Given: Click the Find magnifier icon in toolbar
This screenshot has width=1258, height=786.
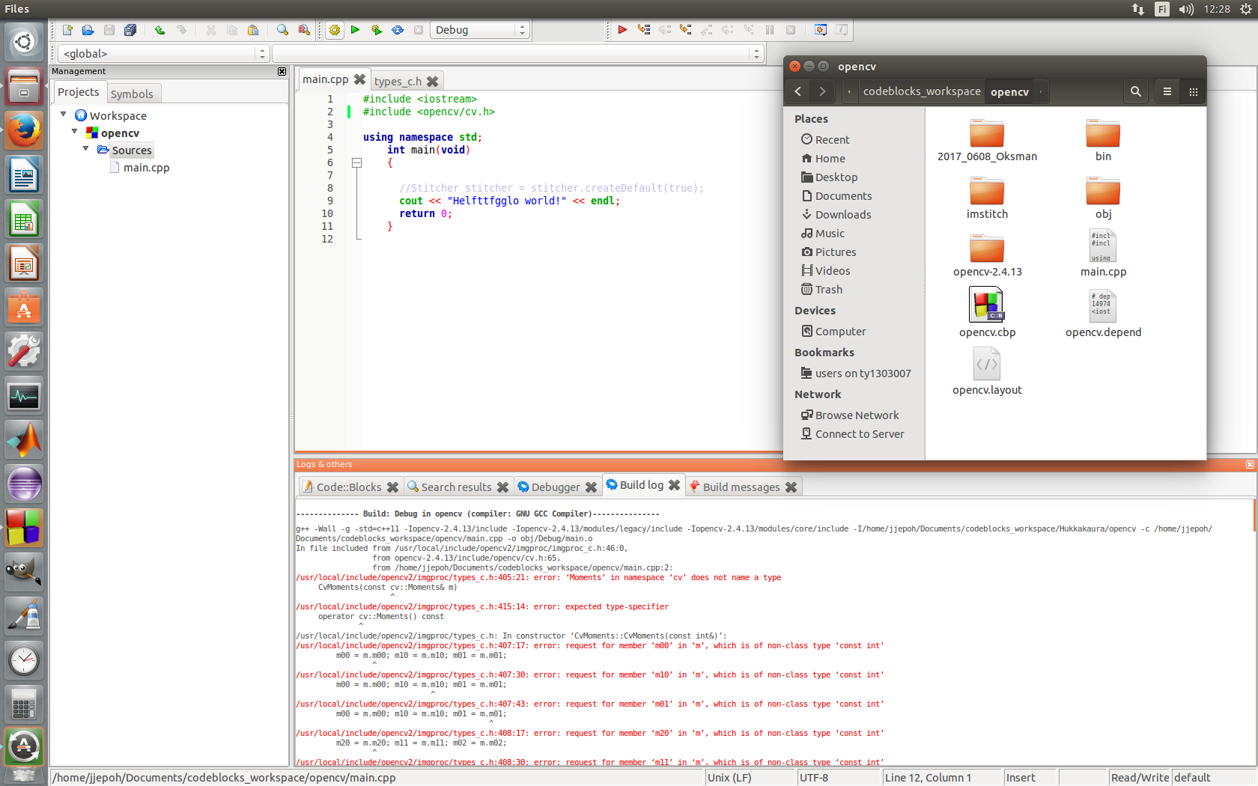Looking at the screenshot, I should pos(282,30).
